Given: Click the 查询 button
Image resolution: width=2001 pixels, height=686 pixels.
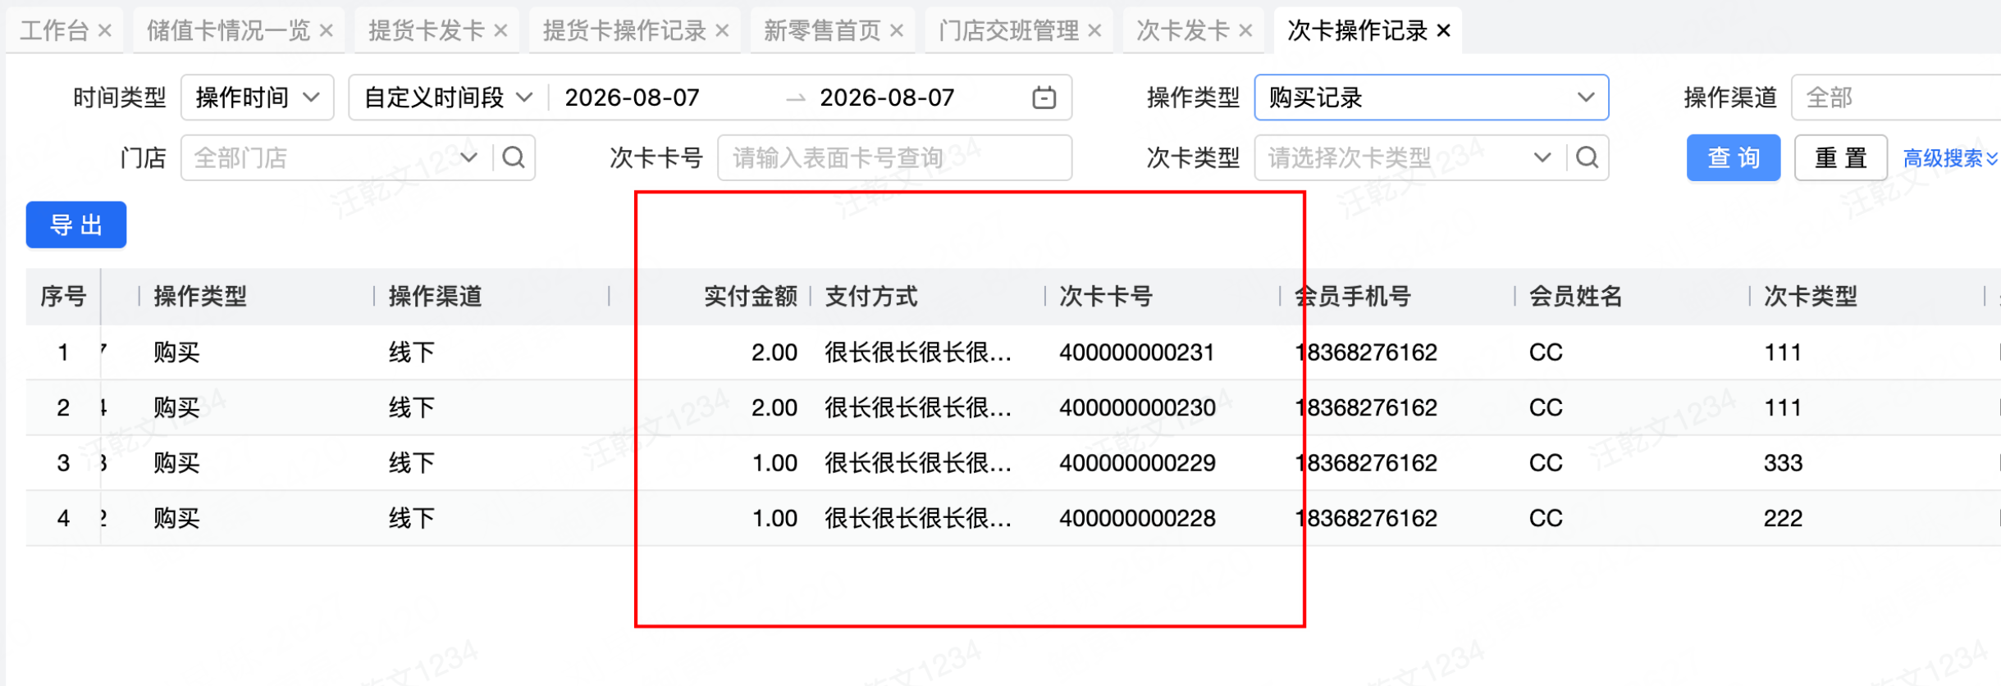Looking at the screenshot, I should 1734,157.
